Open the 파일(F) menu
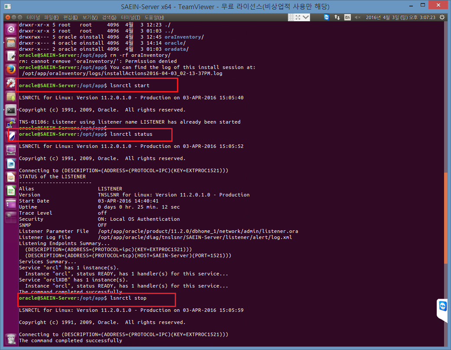The height and width of the screenshot is (350, 451). (51, 17)
